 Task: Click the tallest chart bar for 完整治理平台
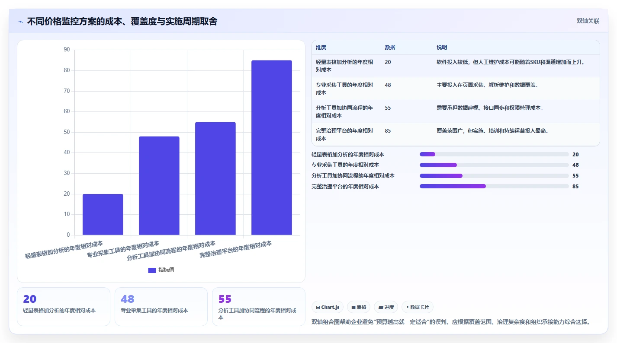[x=272, y=148]
